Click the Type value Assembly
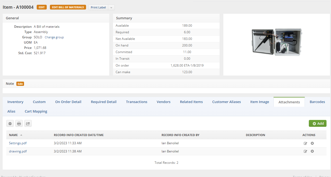Viewport: 331px width, 177px height. pos(41,32)
